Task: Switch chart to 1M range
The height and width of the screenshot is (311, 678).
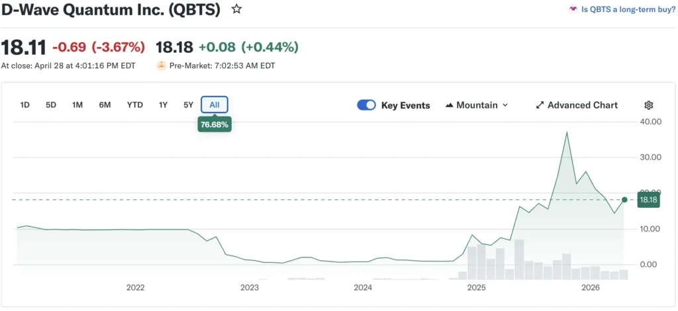Action: coord(77,105)
